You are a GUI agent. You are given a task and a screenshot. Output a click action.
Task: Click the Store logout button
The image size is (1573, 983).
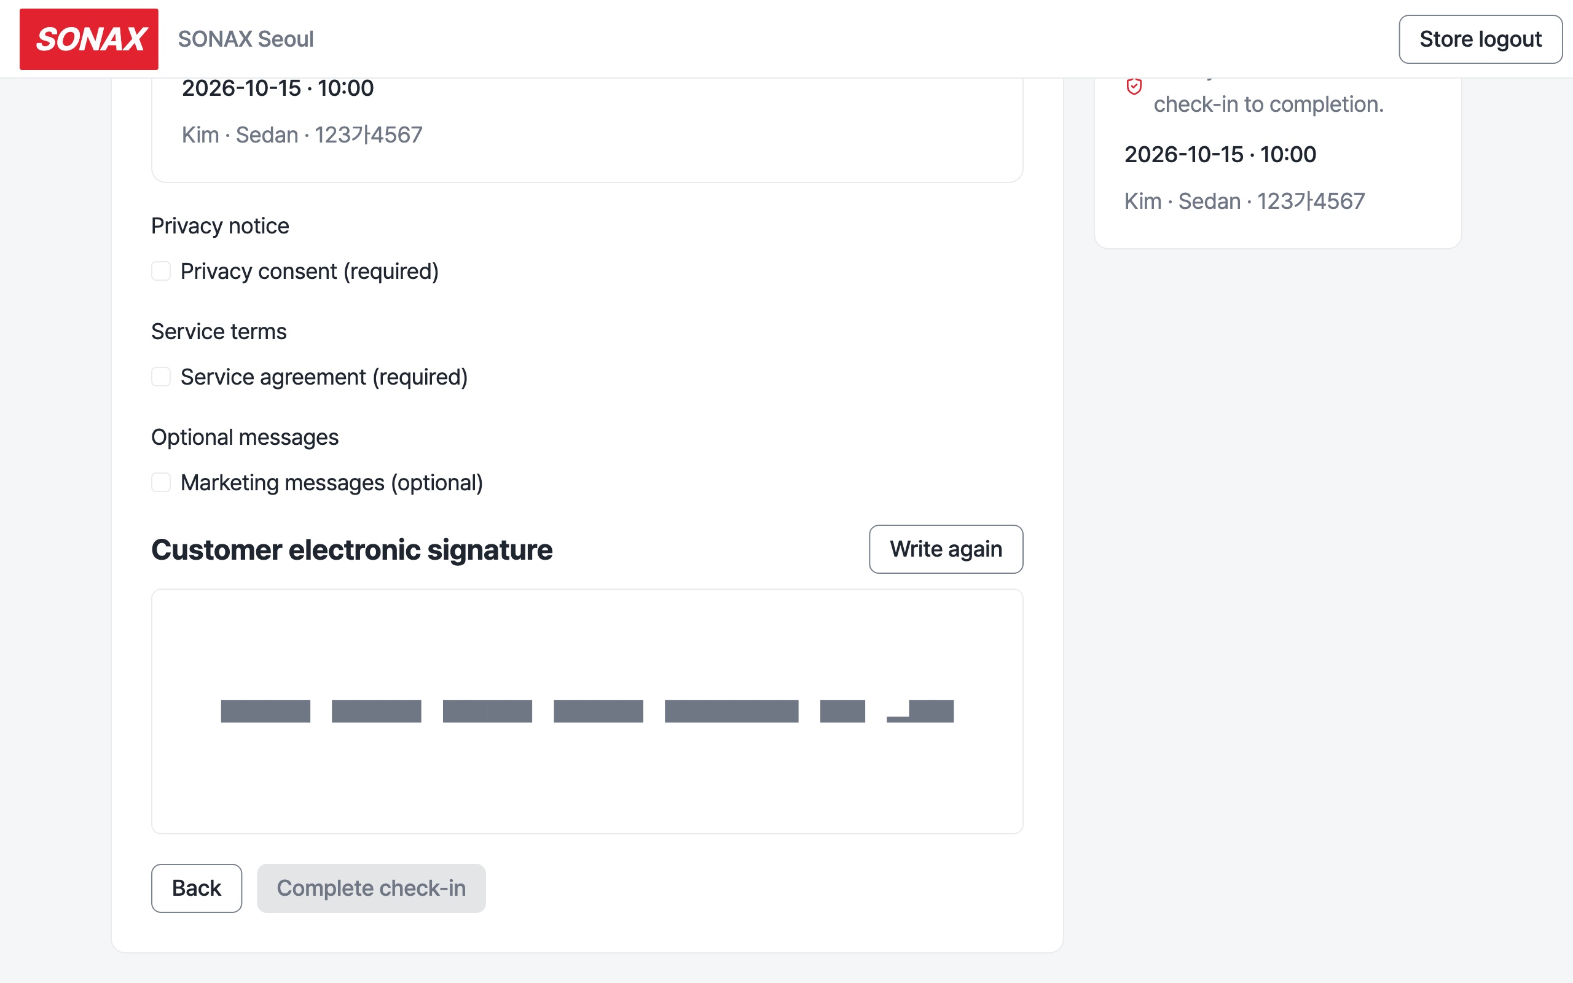(x=1480, y=39)
